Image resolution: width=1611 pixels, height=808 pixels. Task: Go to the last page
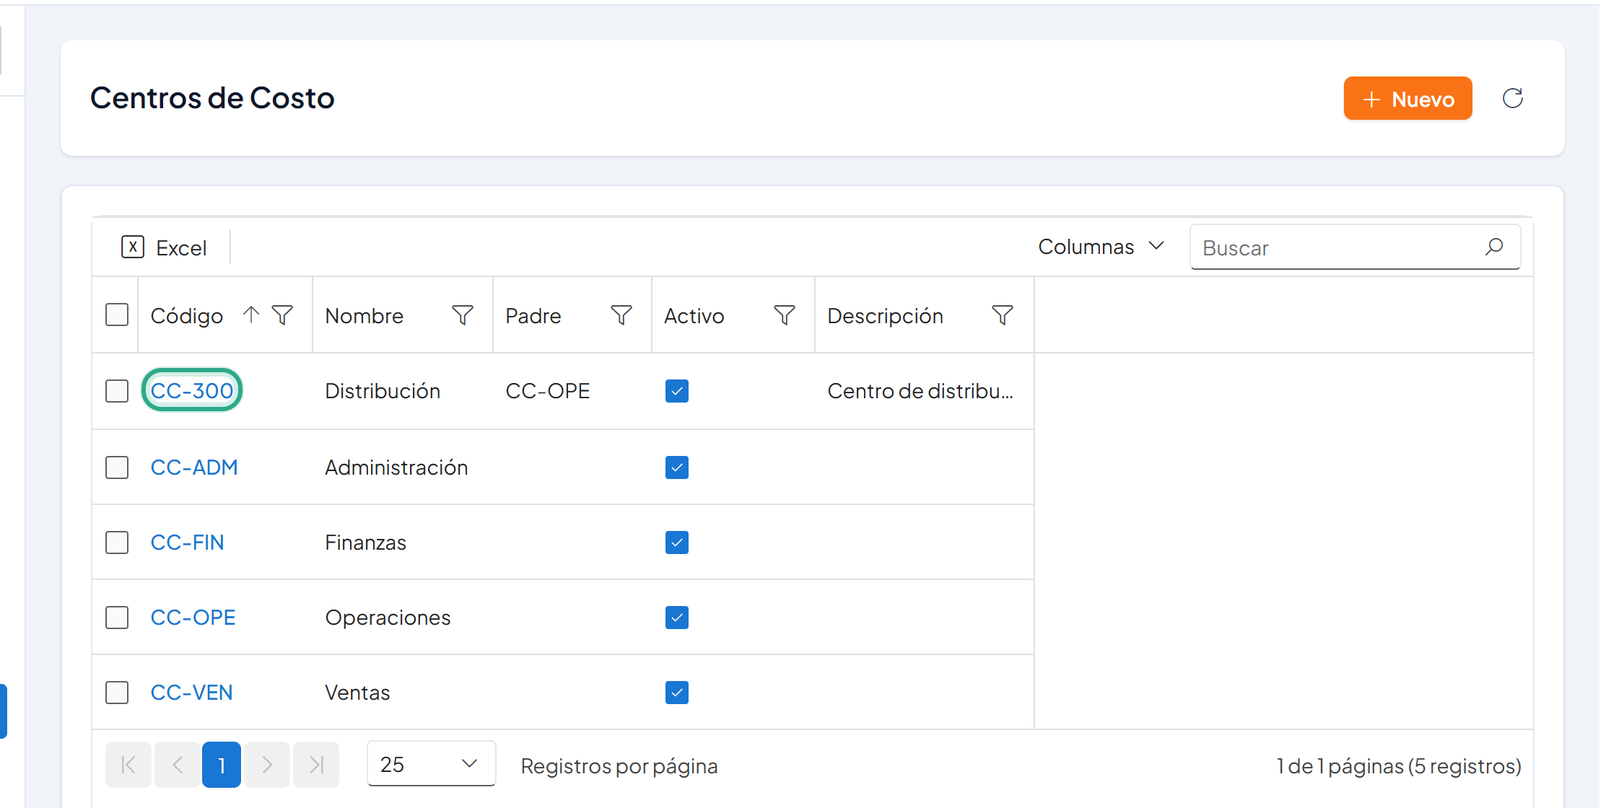tap(316, 765)
